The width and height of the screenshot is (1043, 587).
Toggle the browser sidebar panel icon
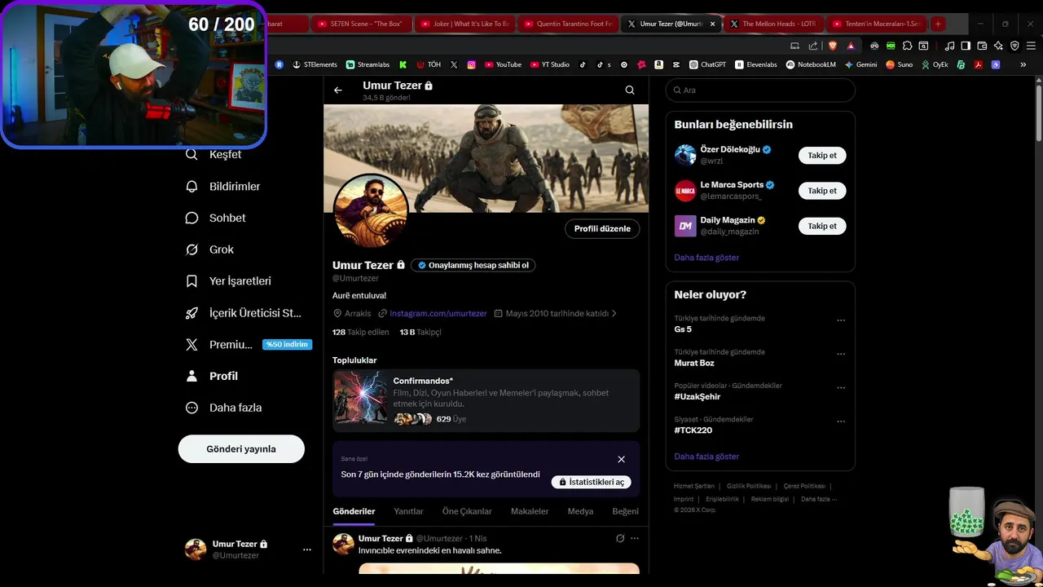[966, 46]
